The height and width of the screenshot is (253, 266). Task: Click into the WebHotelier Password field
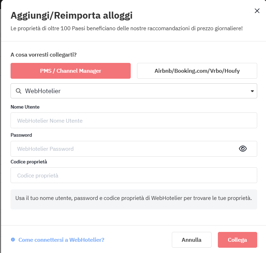click(x=123, y=149)
